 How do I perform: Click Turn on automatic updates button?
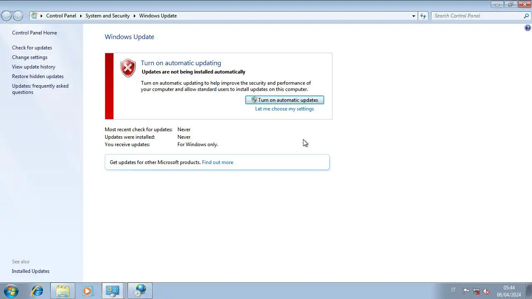285,100
